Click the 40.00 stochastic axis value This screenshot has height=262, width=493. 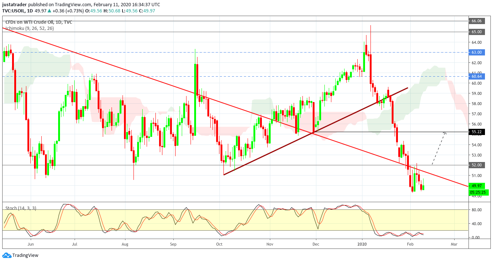point(477,224)
